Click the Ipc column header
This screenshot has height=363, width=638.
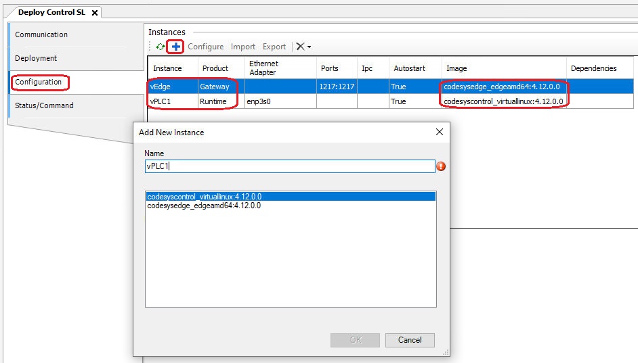[x=373, y=68]
